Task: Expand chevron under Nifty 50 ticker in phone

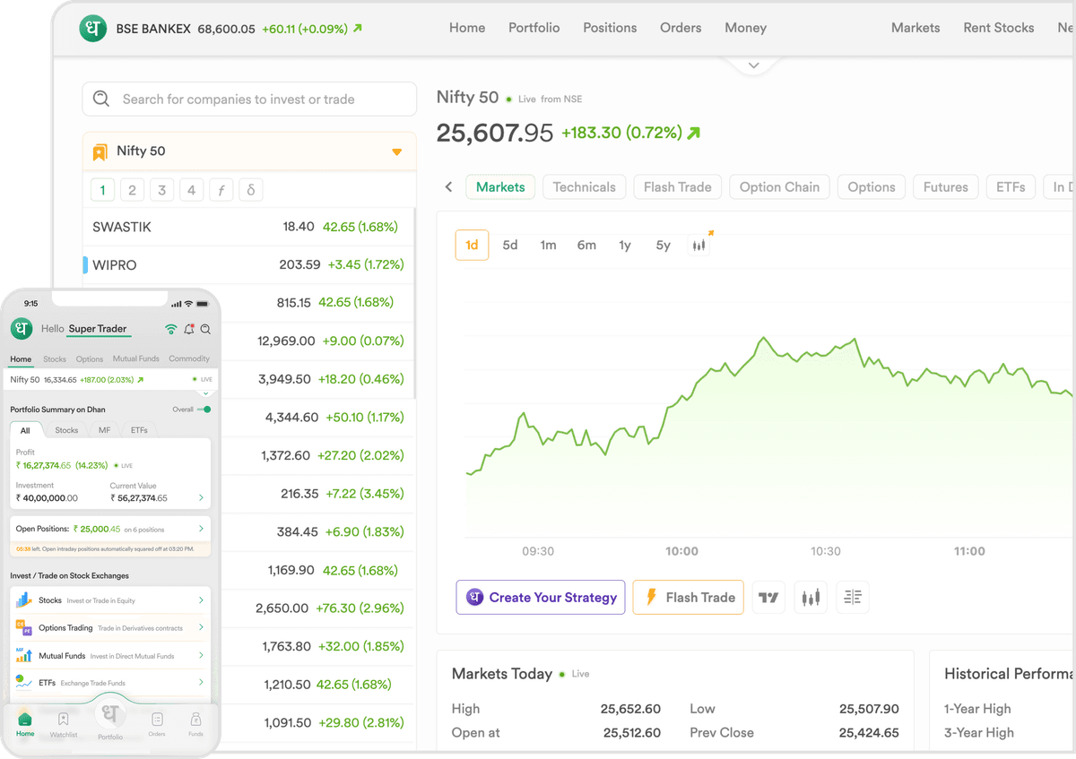Action: pyautogui.click(x=205, y=393)
